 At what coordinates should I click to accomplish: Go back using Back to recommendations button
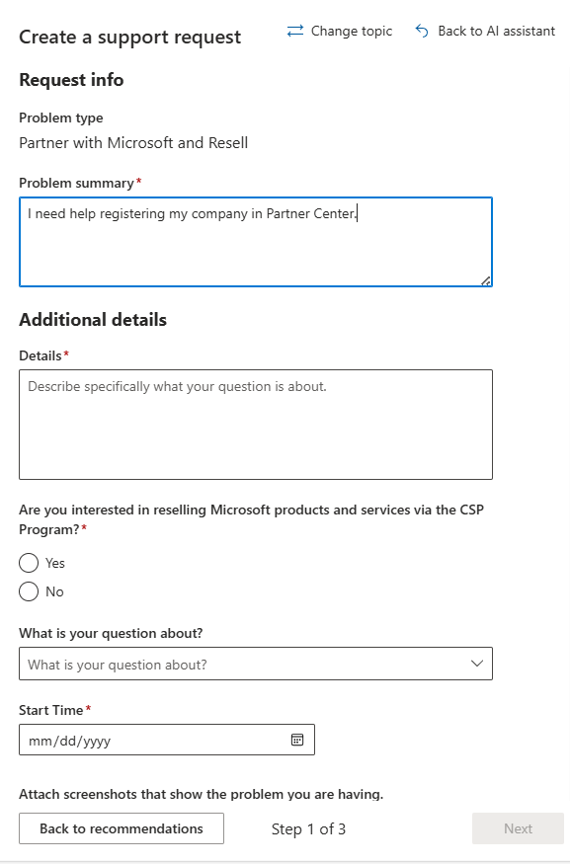pyautogui.click(x=122, y=828)
